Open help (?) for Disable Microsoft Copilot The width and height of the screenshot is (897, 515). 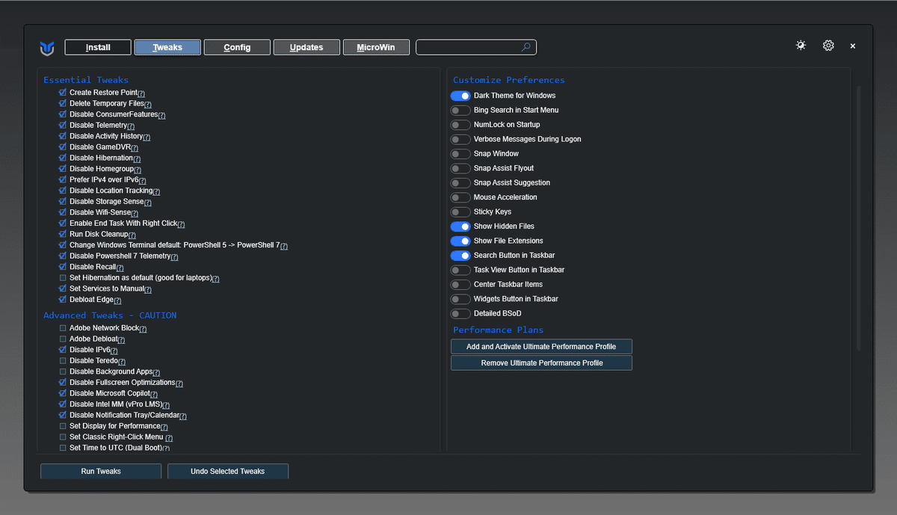154,394
